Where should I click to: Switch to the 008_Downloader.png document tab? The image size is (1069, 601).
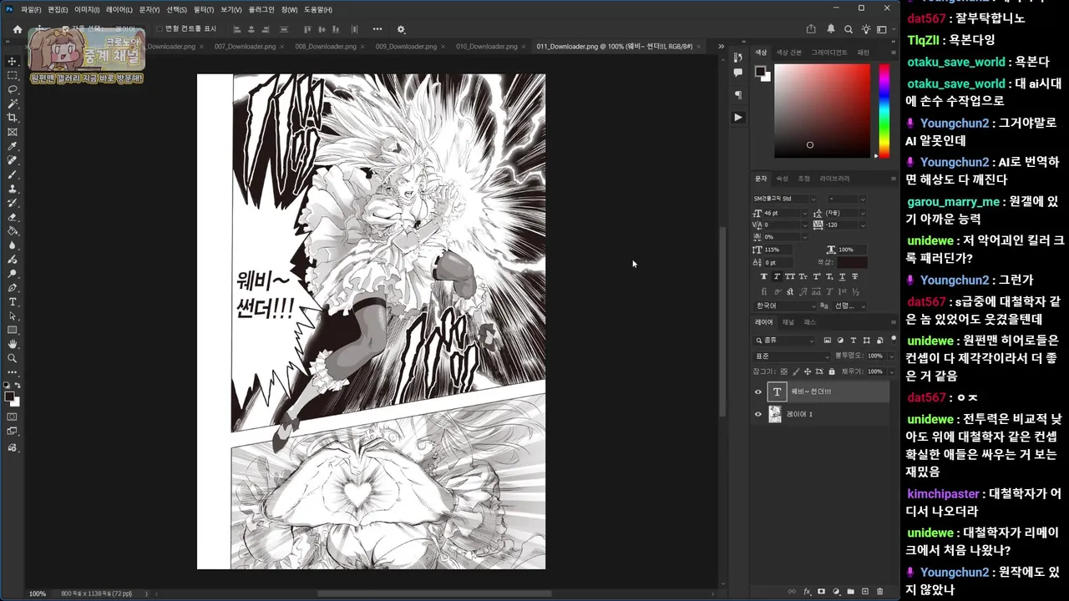[326, 47]
